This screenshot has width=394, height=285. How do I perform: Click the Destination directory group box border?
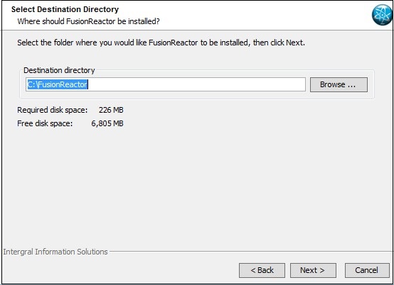coord(197,99)
